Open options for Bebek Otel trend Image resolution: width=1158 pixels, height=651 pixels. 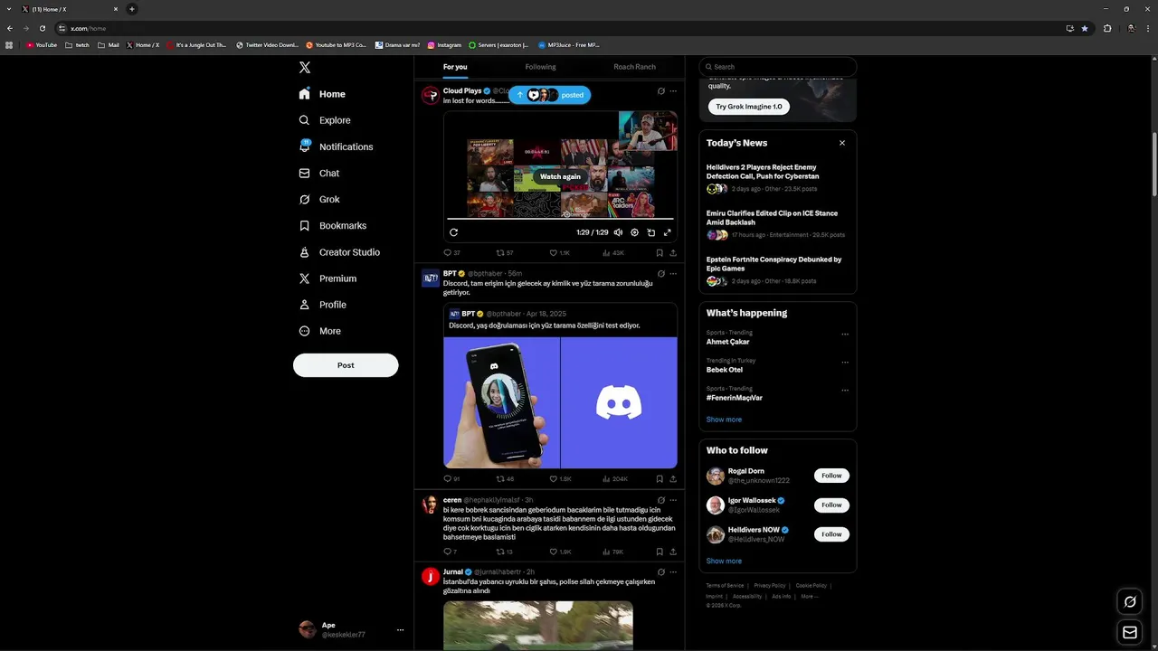click(845, 363)
